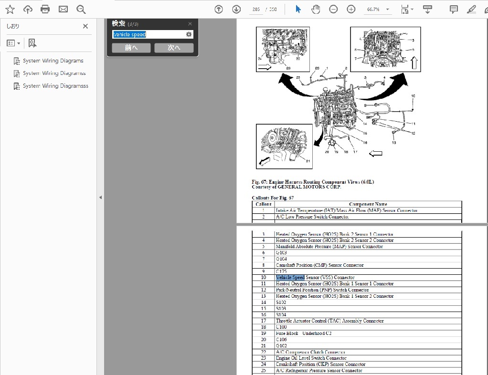Open bookmark 'System Wiring Diagrams'
This screenshot has height=375, width=488.
point(53,61)
